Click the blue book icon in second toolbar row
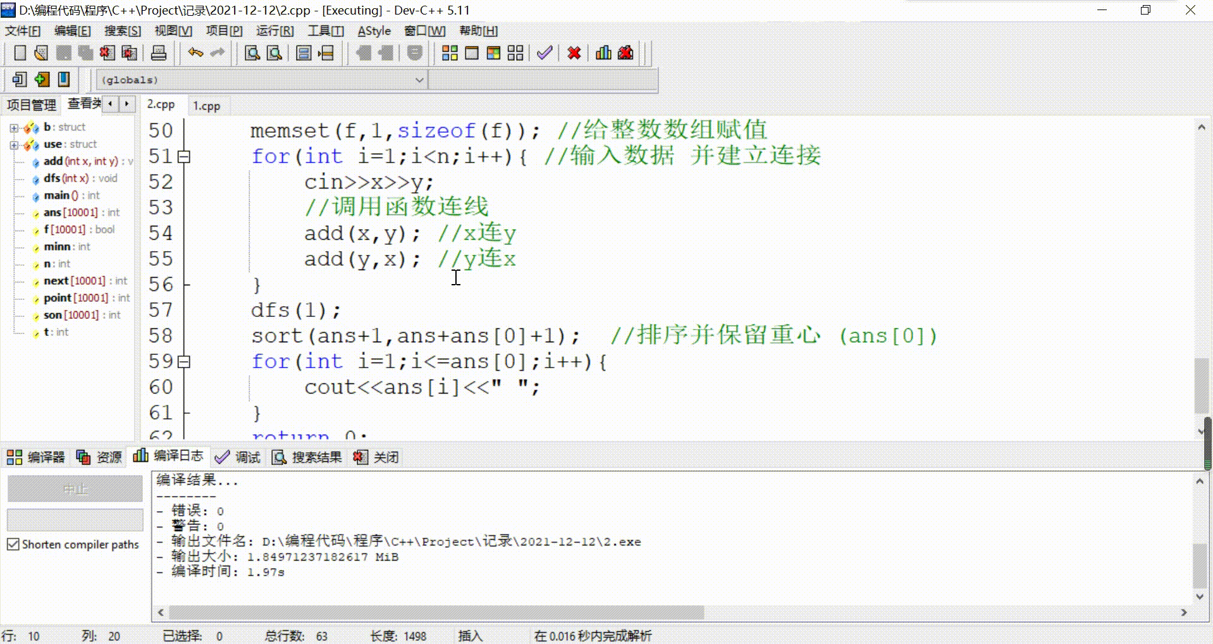1213x644 pixels. (x=64, y=80)
